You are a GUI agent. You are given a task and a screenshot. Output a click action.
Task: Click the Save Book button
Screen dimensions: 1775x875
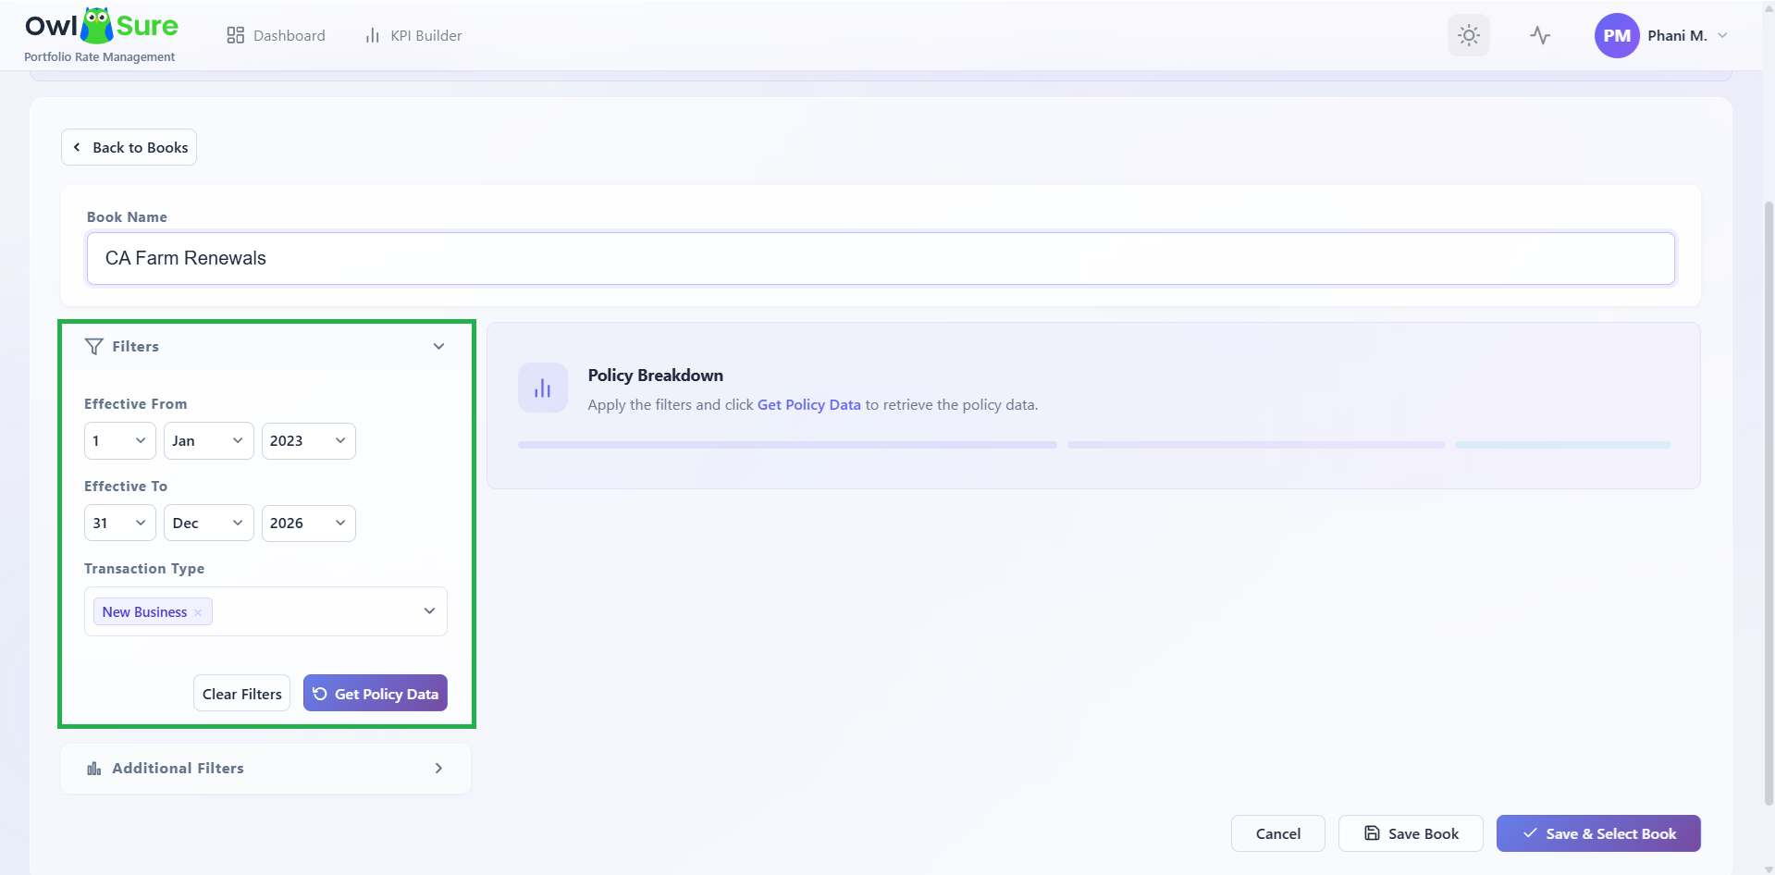click(1411, 833)
